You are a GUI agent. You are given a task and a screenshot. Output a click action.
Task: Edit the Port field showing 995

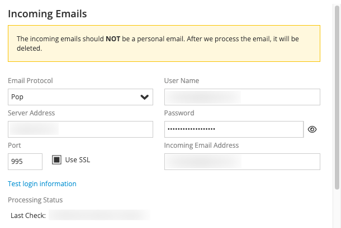pyautogui.click(x=25, y=162)
